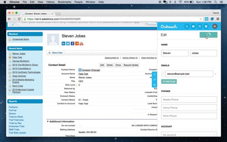Open the History menu
Image resolution: width=227 pixels, height=142 pixels.
pos(50,2)
